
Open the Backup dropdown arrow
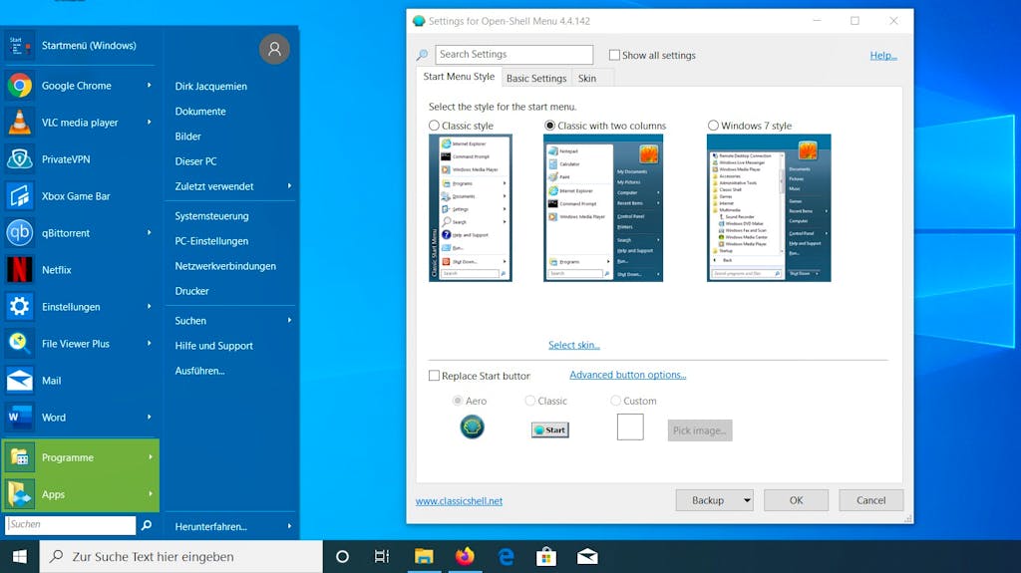click(747, 500)
